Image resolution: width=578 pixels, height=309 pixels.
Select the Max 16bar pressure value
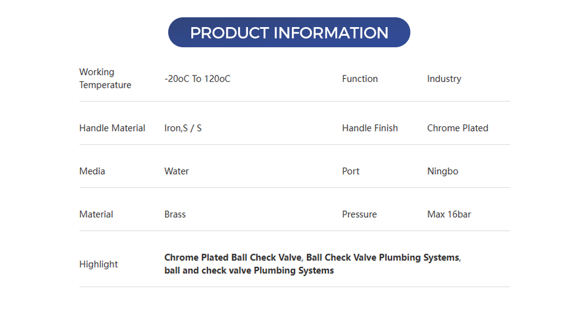coord(449,214)
